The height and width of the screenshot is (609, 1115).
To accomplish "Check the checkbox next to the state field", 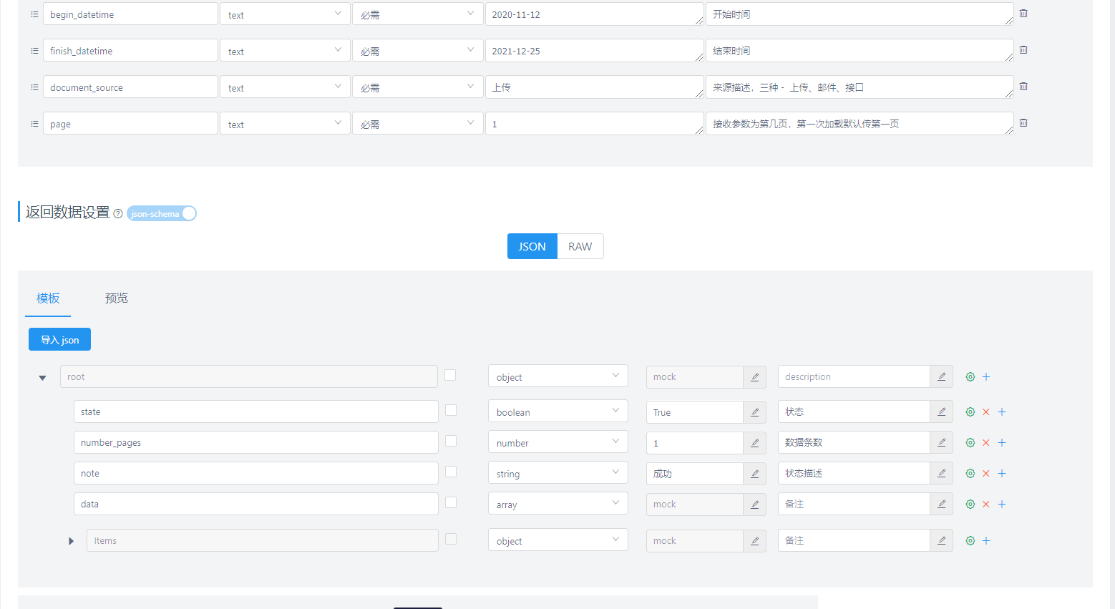I will 450,411.
